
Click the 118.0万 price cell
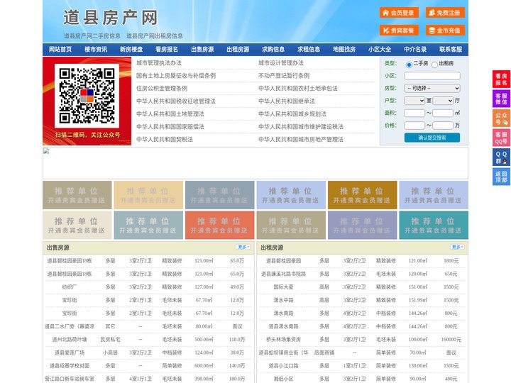pyautogui.click(x=237, y=339)
